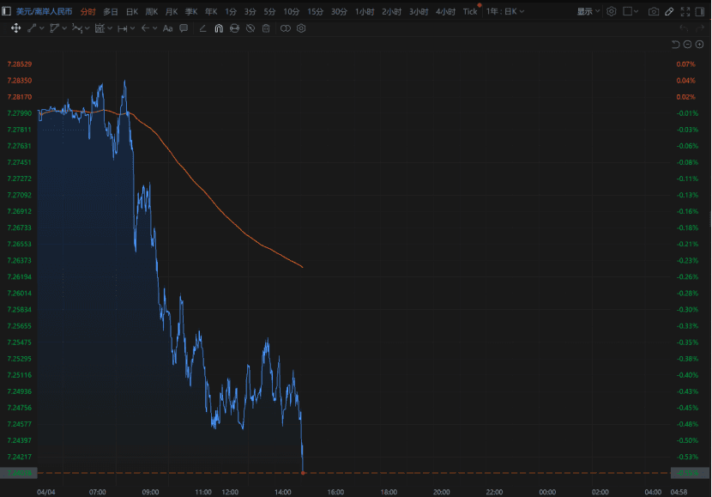The width and height of the screenshot is (712, 497).
Task: Select the 1分 interval
Action: [x=231, y=12]
